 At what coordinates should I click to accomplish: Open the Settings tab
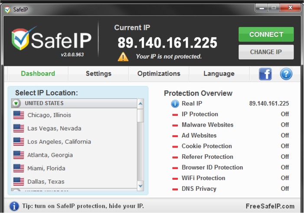coord(98,73)
